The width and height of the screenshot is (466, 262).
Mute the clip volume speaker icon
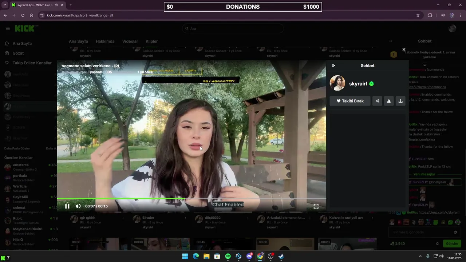(x=78, y=206)
